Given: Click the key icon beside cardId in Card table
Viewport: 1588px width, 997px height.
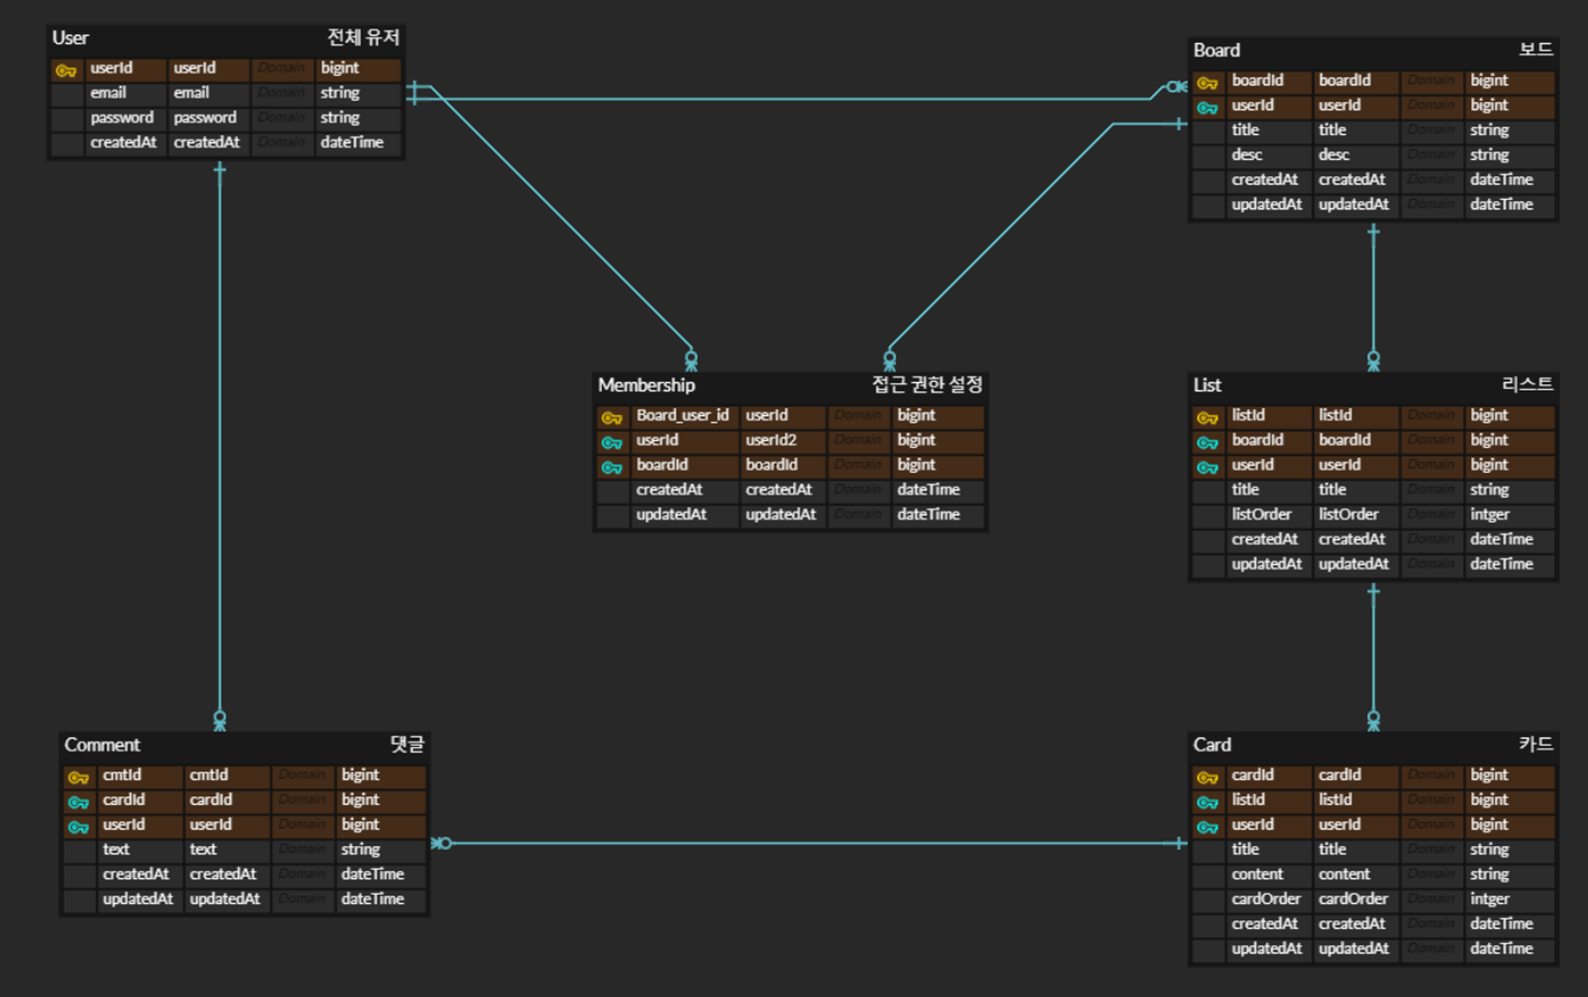Looking at the screenshot, I should click(x=1208, y=776).
